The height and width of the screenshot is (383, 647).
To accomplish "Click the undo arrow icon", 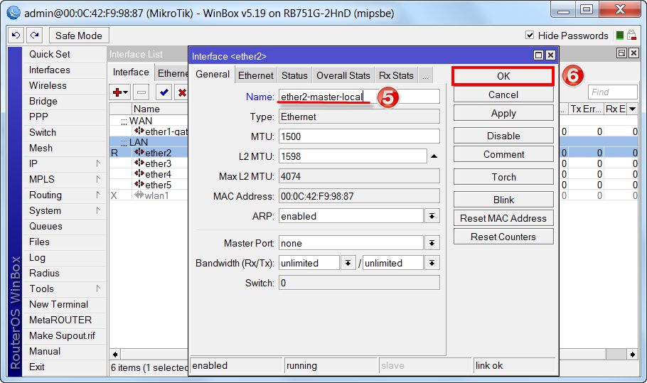I will click(16, 36).
